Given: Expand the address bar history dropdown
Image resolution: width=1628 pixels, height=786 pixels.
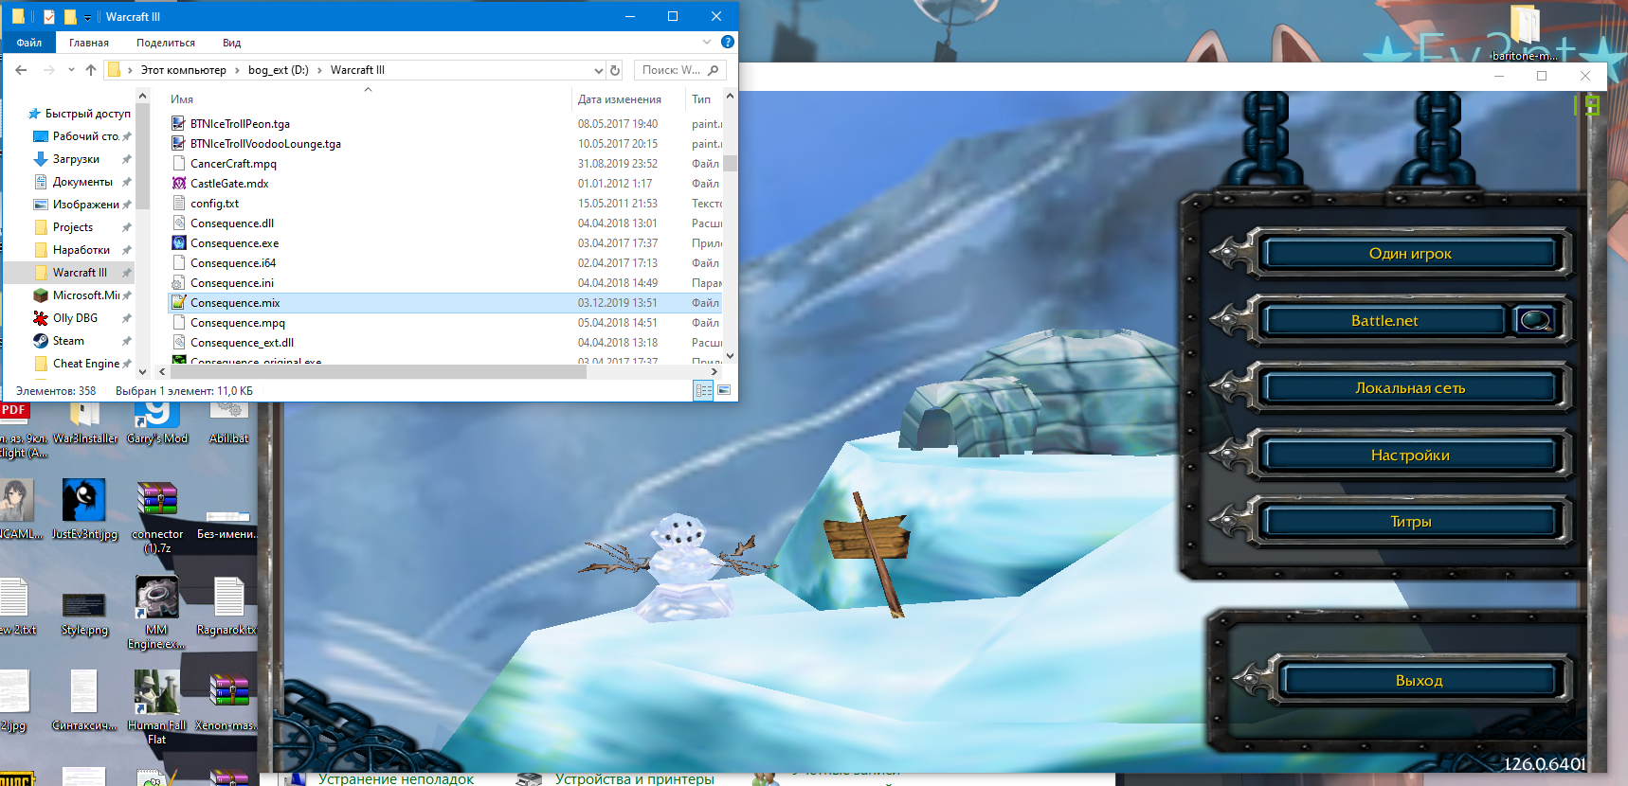Looking at the screenshot, I should 598,70.
